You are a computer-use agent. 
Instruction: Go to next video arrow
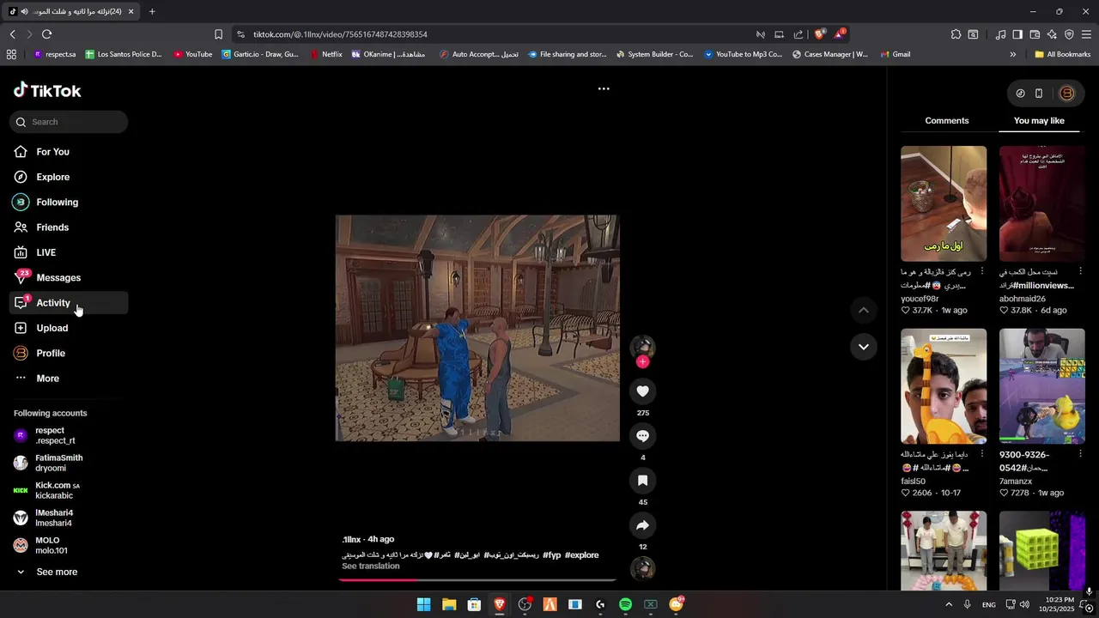(x=864, y=347)
